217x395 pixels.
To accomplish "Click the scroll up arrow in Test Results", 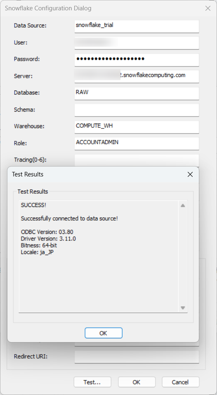I will pos(183,205).
